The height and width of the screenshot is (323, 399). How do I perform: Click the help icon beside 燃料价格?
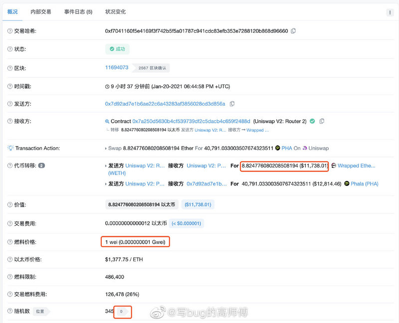10,242
